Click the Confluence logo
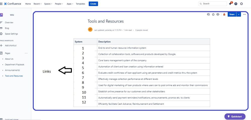This screenshot has height=120, width=251. (x=13, y=4)
